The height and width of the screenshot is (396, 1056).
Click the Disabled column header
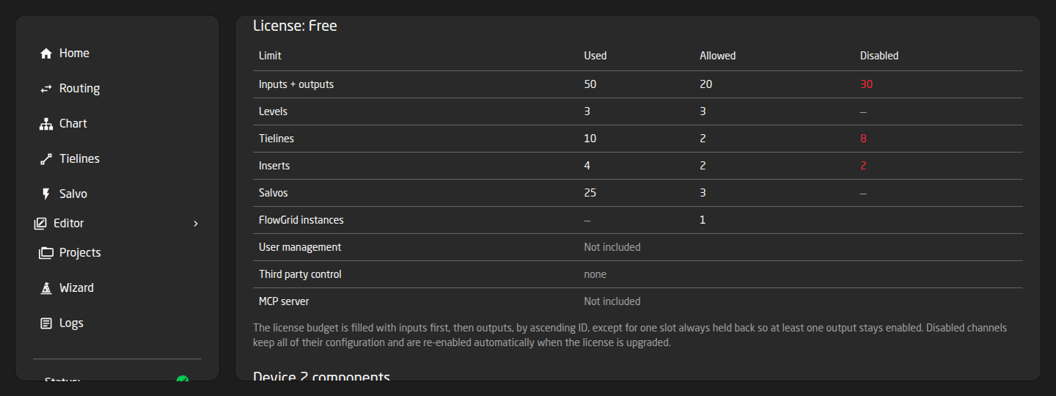pyautogui.click(x=879, y=56)
